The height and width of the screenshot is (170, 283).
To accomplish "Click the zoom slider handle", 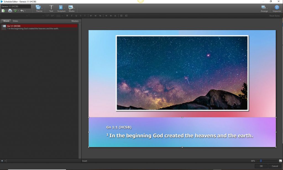I will (261, 161).
